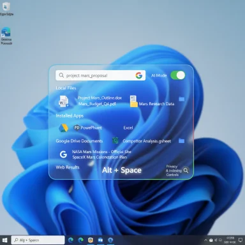
Task: Toggle the AI Mode switch
Action: point(178,75)
